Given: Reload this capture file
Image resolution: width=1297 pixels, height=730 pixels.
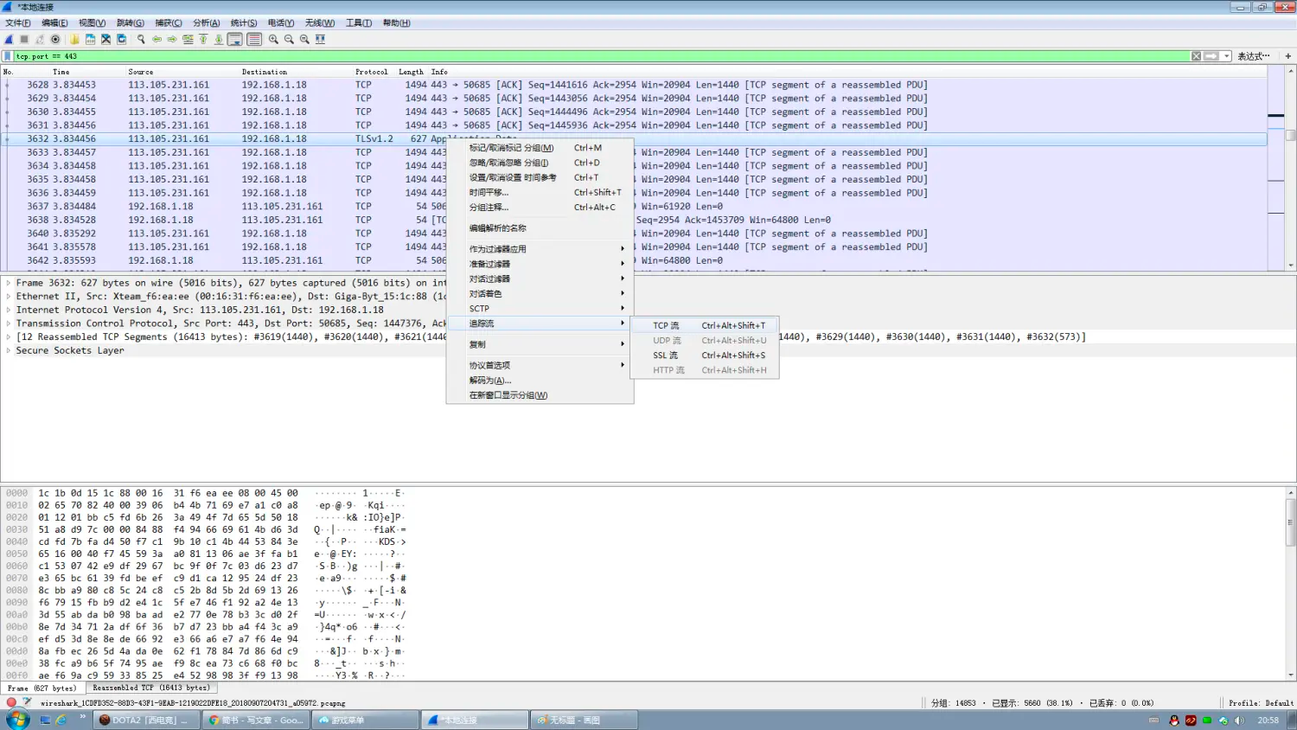Looking at the screenshot, I should click(x=121, y=39).
